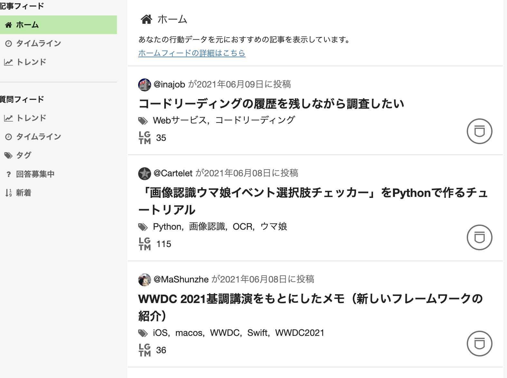This screenshot has width=507, height=378.
Task: Select the ウマ娘 tag
Action: (x=273, y=226)
